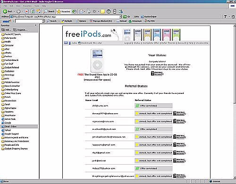Expand the MSN search box dropdown
The width and height of the screenshot is (236, 184).
pyautogui.click(x=43, y=21)
